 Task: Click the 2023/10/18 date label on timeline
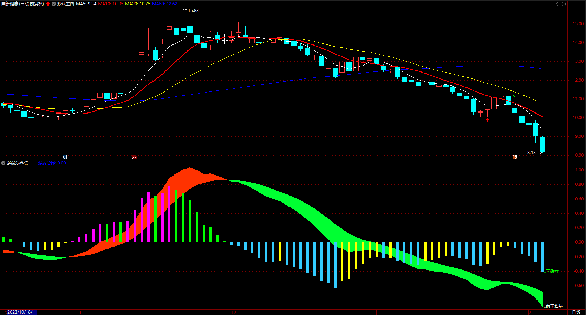tap(22, 312)
